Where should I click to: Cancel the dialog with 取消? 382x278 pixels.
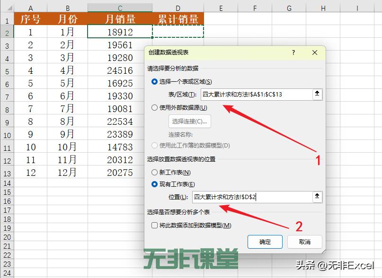tap(304, 242)
